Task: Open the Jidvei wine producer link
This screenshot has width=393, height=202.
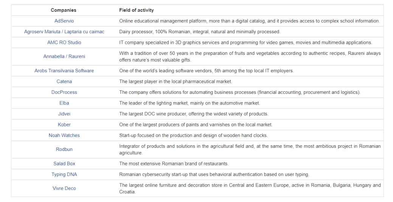Action: point(64,114)
